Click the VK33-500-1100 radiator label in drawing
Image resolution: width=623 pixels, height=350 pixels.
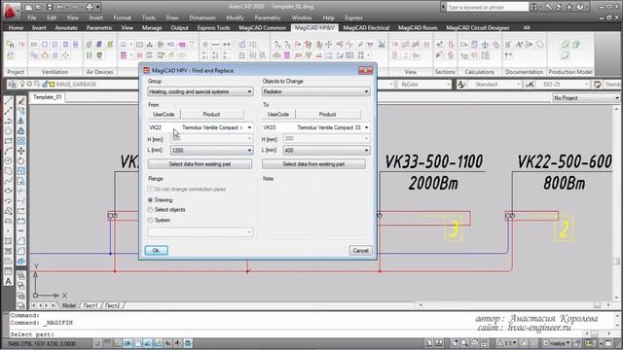[434, 162]
